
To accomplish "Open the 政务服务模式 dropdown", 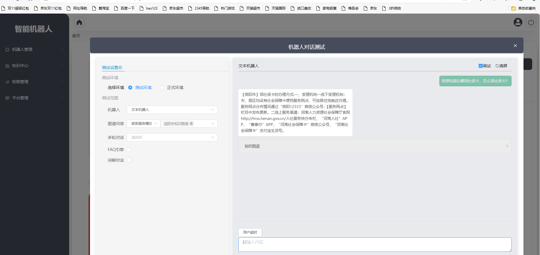I will tap(144, 124).
